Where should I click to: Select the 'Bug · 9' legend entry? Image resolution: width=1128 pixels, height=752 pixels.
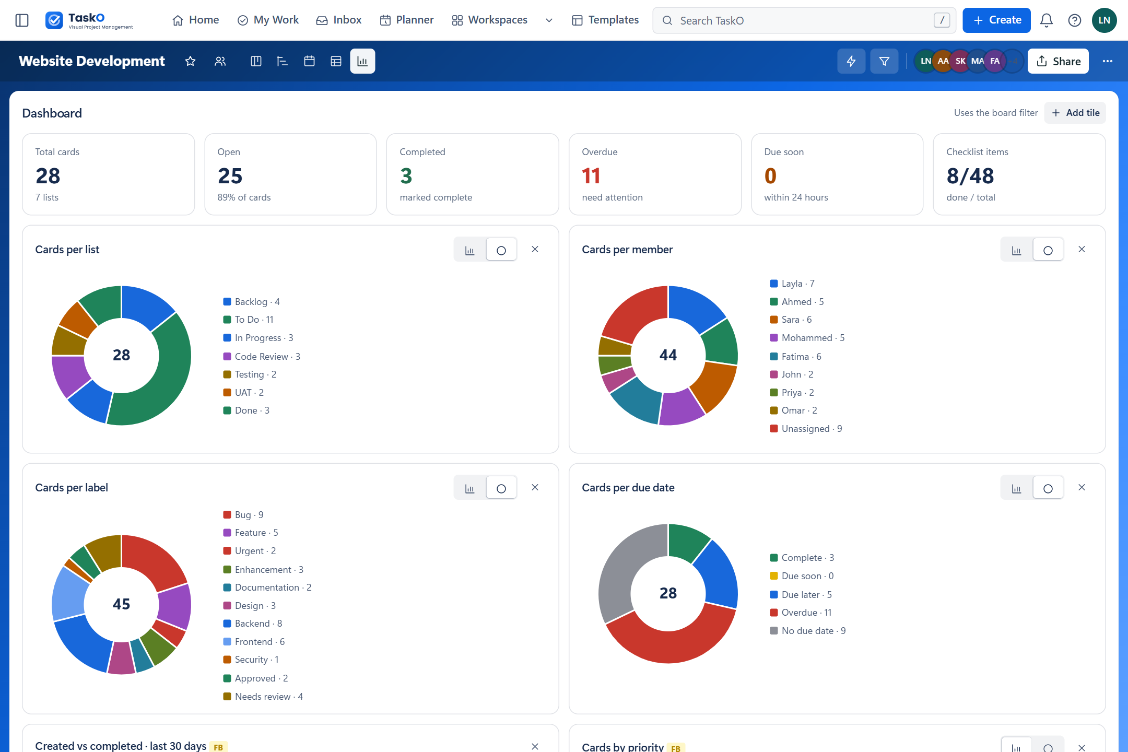pyautogui.click(x=243, y=514)
